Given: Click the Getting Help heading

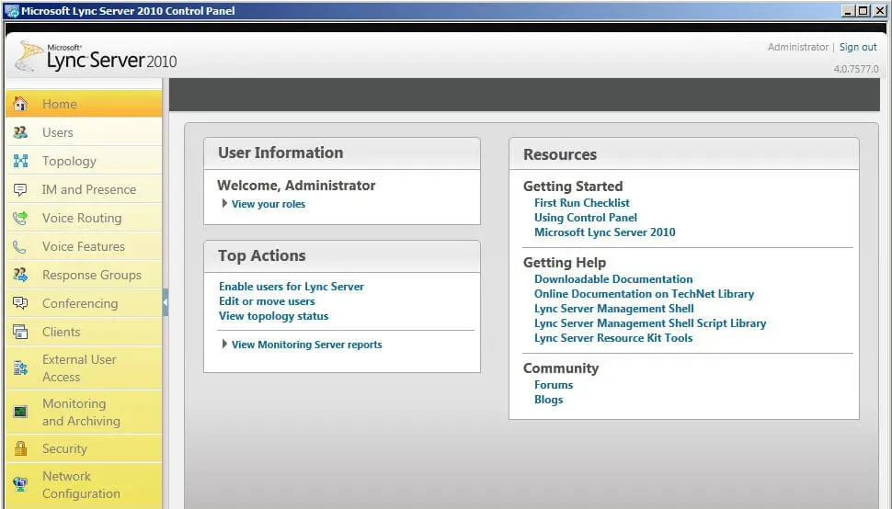Looking at the screenshot, I should (x=565, y=263).
